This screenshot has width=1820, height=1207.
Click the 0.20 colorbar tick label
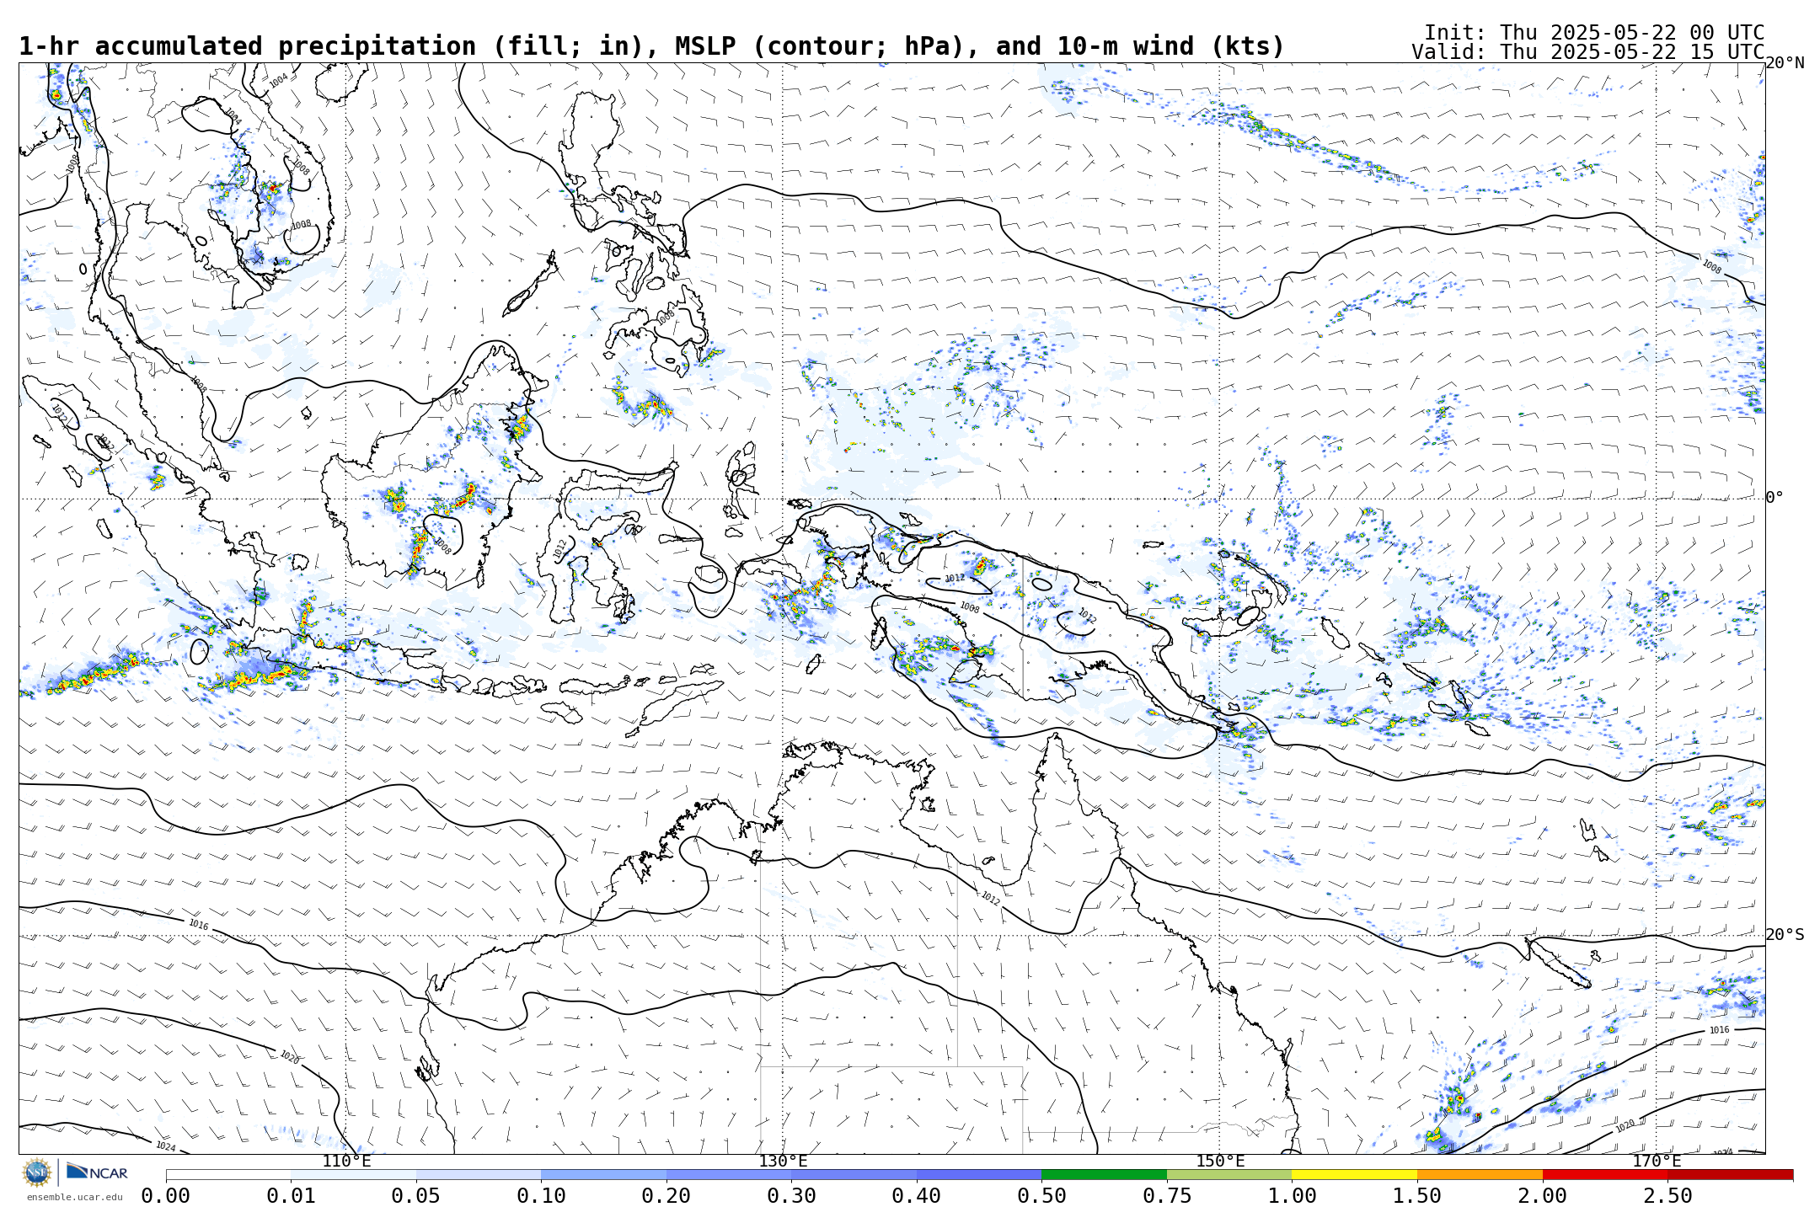click(x=666, y=1196)
